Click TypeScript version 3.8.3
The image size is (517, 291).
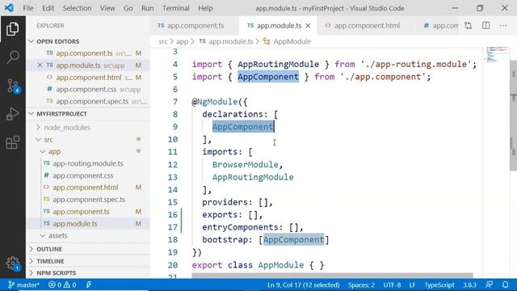[x=469, y=285]
